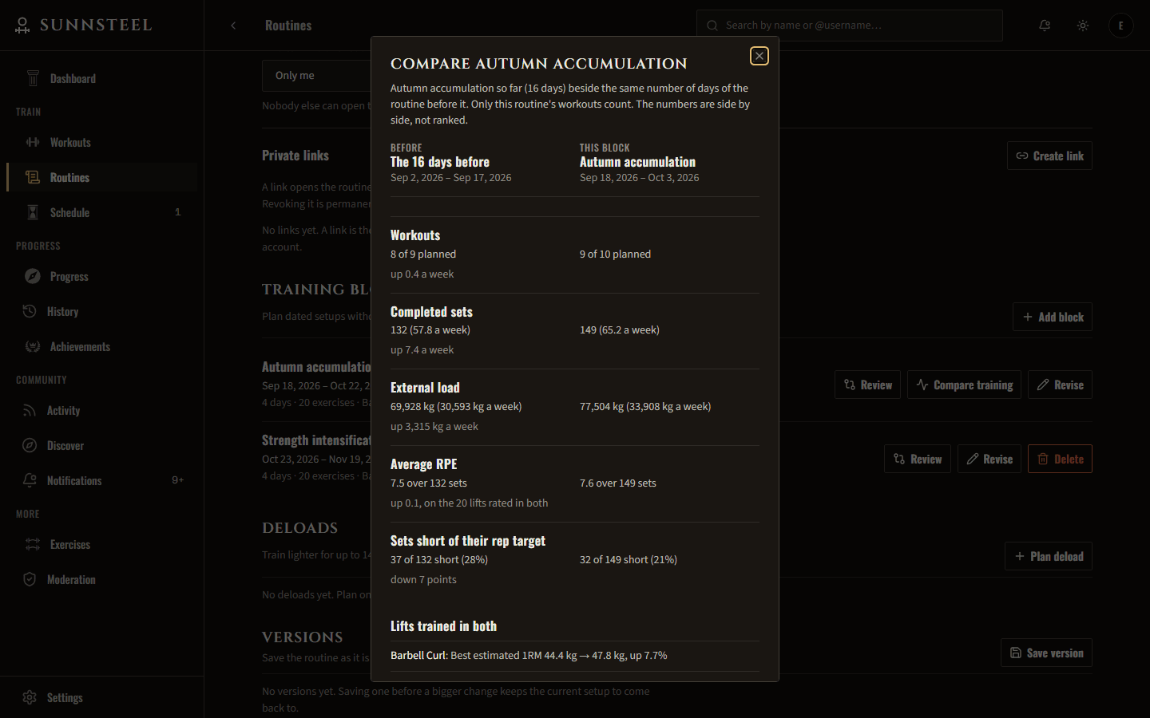This screenshot has height=718, width=1150.
Task: Click the sidebar Notifications bell icon
Action: click(30, 480)
